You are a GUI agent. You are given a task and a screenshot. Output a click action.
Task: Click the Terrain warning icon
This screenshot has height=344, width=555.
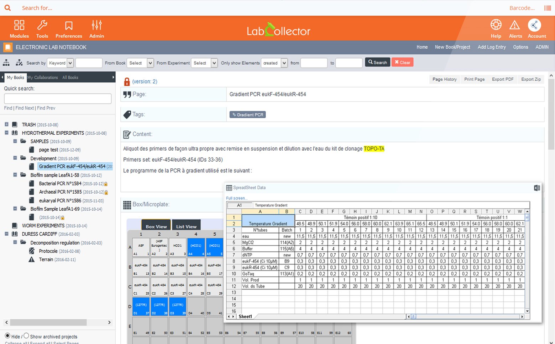[x=32, y=259]
